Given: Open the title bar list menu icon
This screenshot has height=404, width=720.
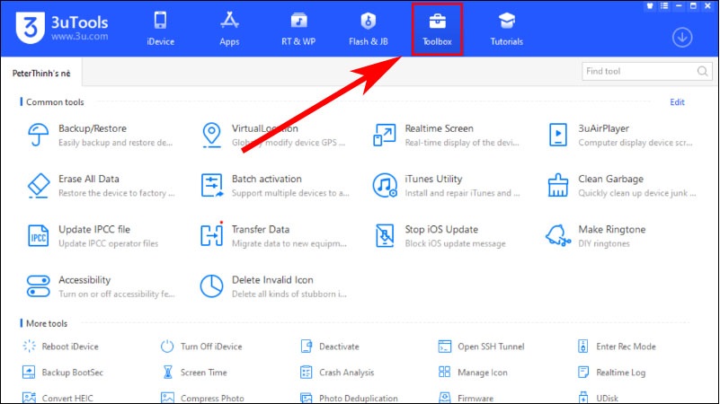Looking at the screenshot, I should pyautogui.click(x=664, y=6).
